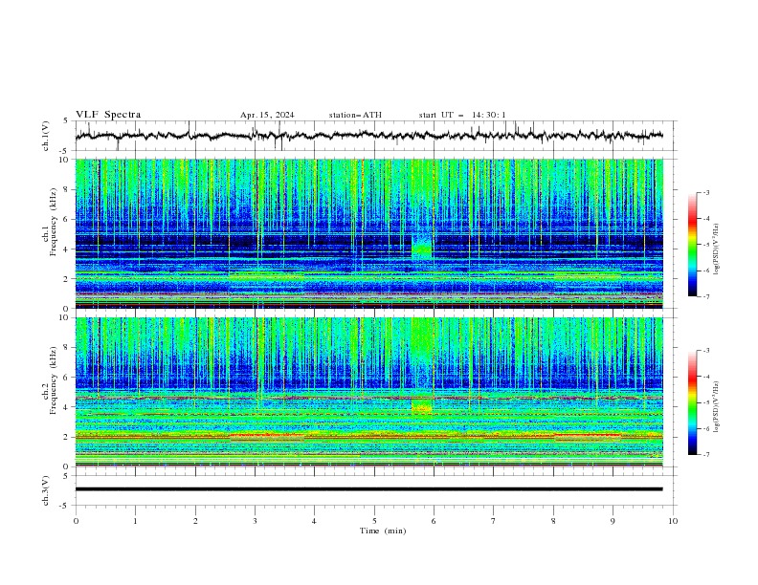
Task: Click the ch.1 voltage waveform trace
Action: (x=368, y=136)
